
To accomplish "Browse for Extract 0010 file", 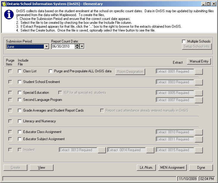I will pyautogui.click(x=199, y=132).
